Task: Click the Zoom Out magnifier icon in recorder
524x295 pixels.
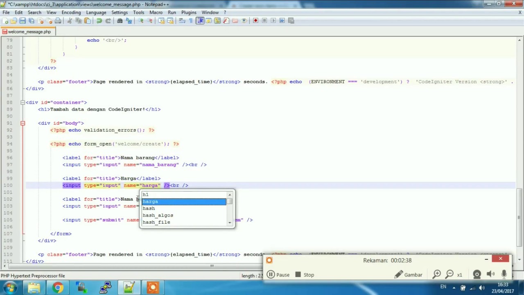Action: (449, 275)
